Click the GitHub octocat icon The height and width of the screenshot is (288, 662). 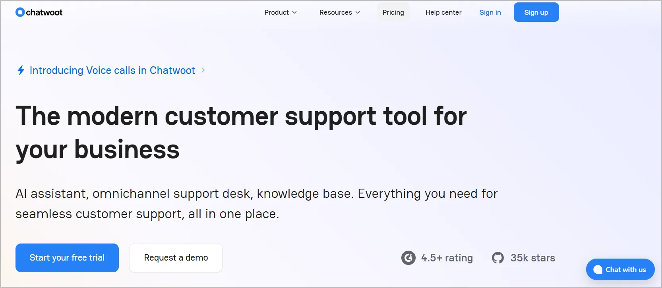tap(498, 258)
